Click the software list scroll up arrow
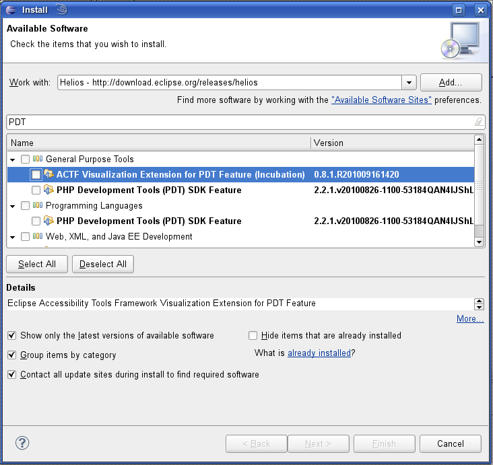Viewport: 493px width, 465px height. [x=479, y=139]
